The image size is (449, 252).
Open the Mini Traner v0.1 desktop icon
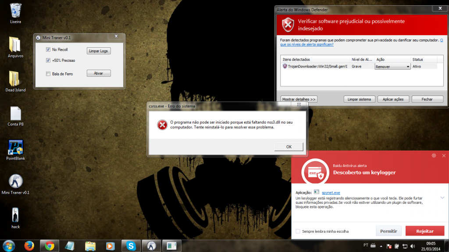point(15,182)
